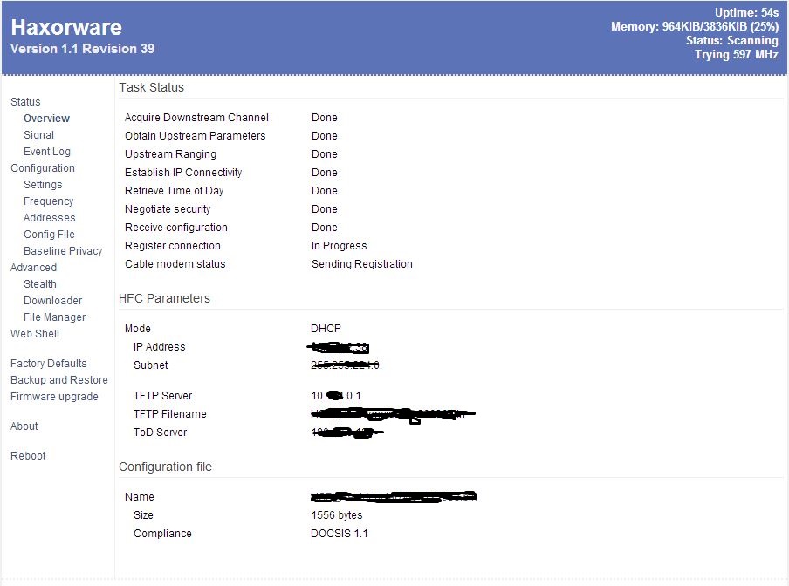Select Baseline Privacy in sidebar
Viewport: 789px width, 586px height.
[x=63, y=251]
